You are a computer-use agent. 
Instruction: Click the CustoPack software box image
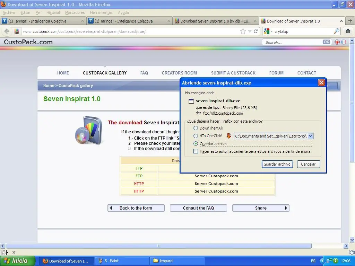(89, 131)
